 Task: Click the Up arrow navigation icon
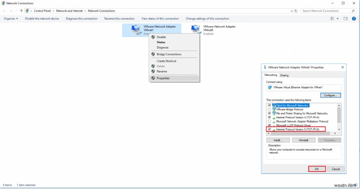pyautogui.click(x=21, y=11)
